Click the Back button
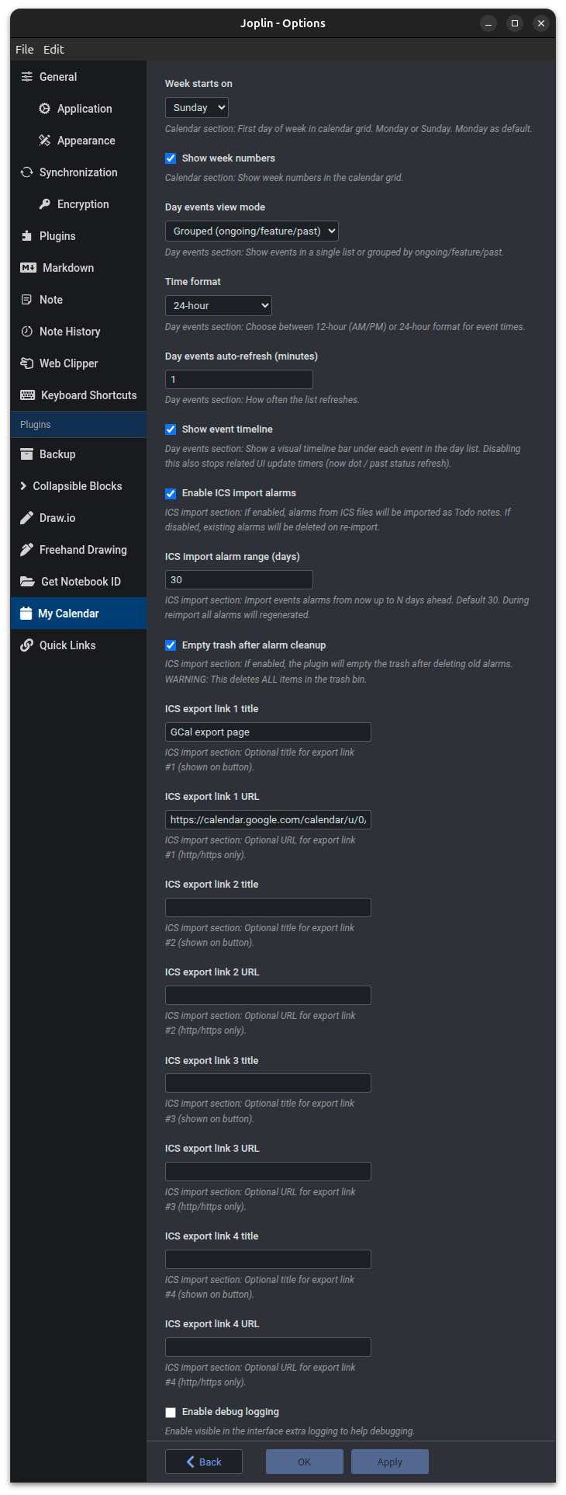The height and width of the screenshot is (1495, 566). (203, 1461)
